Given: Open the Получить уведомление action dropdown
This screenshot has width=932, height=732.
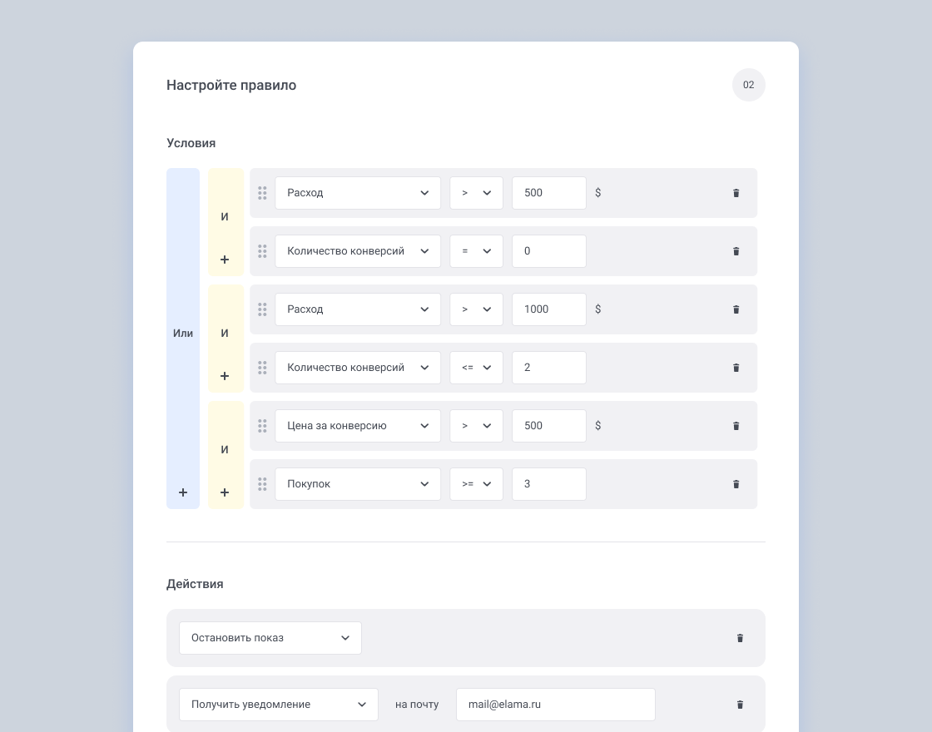Looking at the screenshot, I should tap(279, 705).
